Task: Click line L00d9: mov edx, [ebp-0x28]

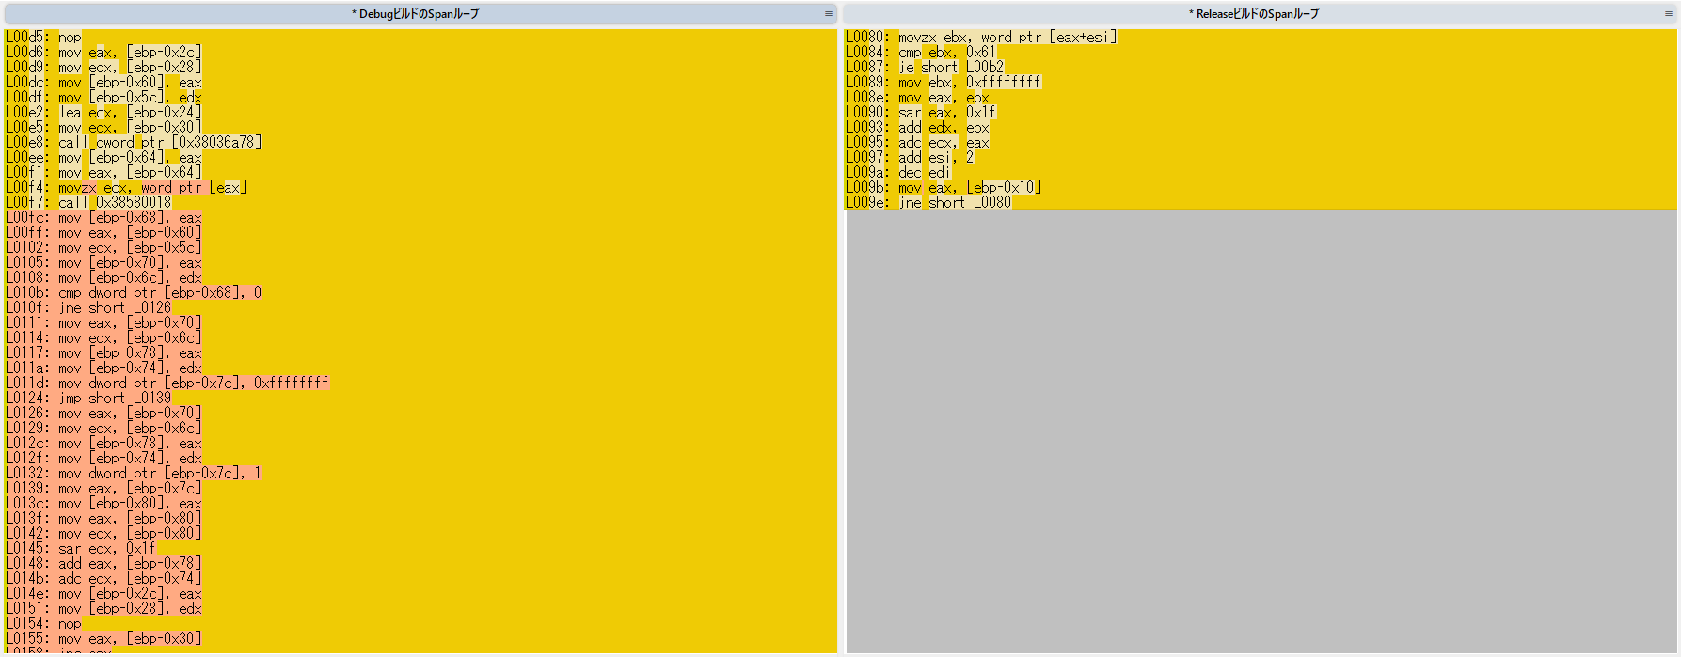Action: click(103, 68)
